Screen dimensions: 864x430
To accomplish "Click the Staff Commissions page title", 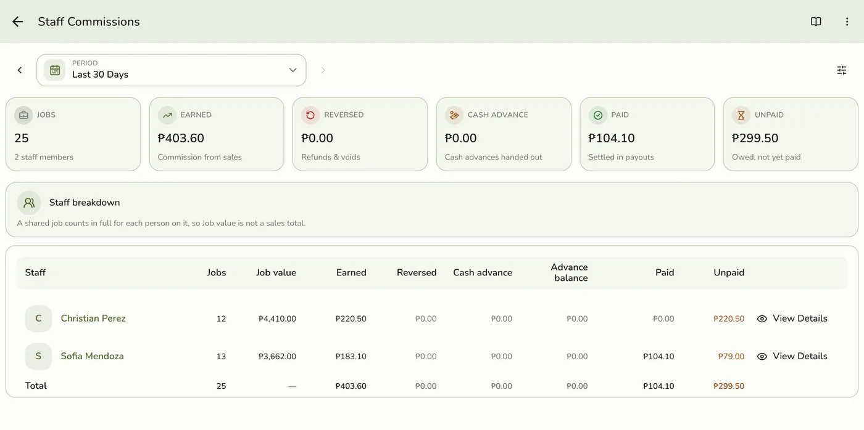I will [89, 22].
